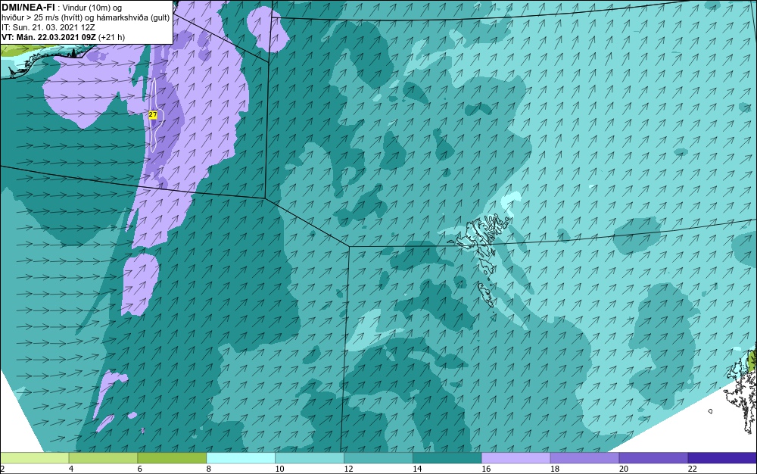This screenshot has height=474, width=757.
Task: Click the legend tick label 4
Action: click(x=71, y=469)
